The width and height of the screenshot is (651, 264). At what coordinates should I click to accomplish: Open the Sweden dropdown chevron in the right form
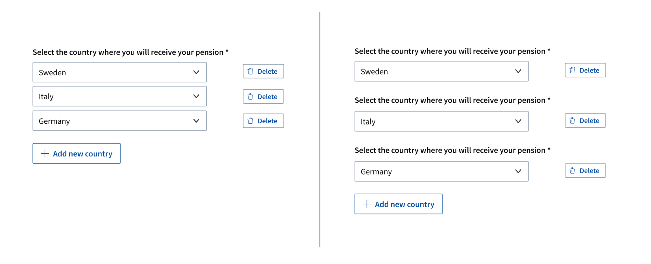[518, 71]
